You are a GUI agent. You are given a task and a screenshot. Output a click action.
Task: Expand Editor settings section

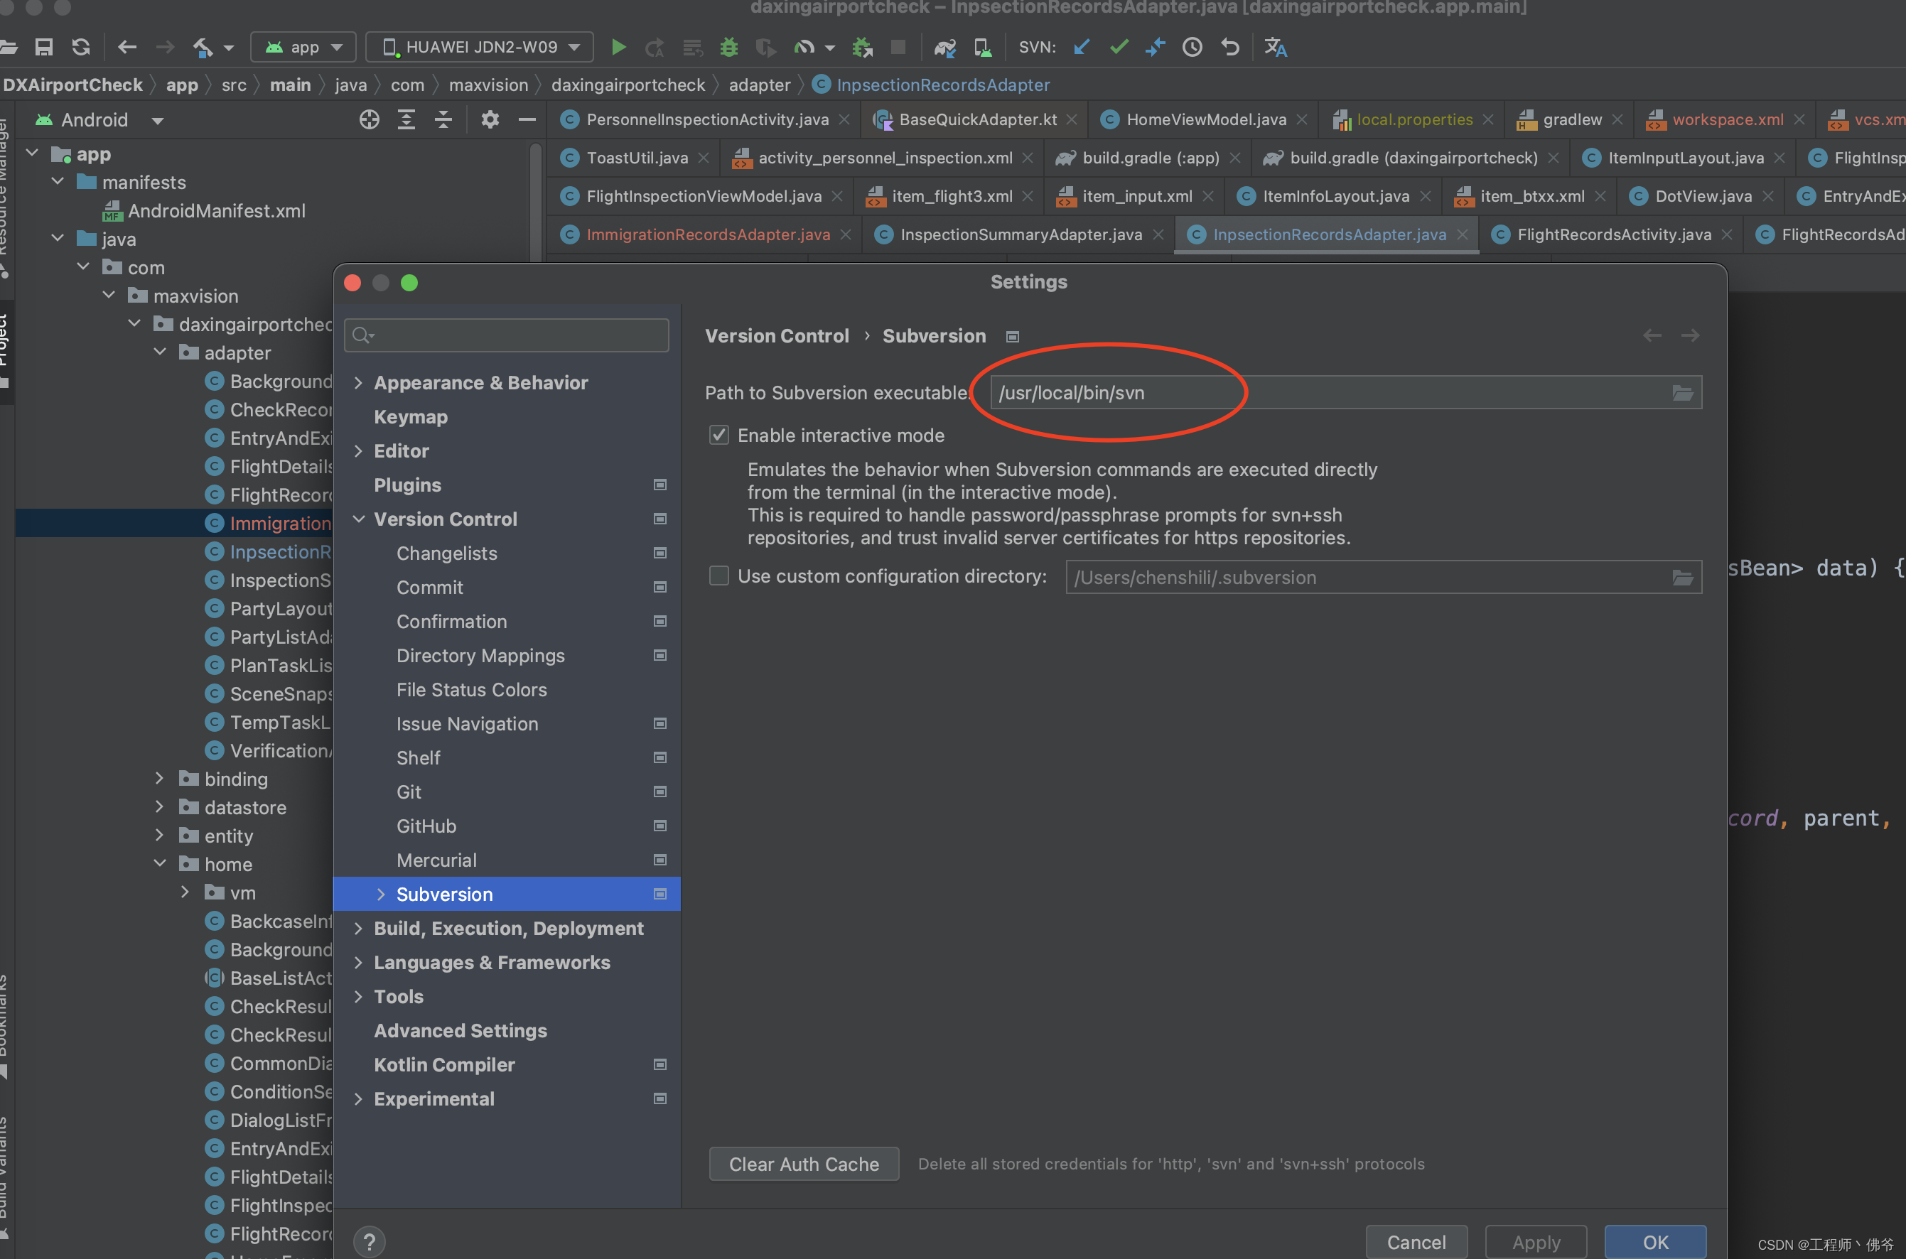[358, 451]
